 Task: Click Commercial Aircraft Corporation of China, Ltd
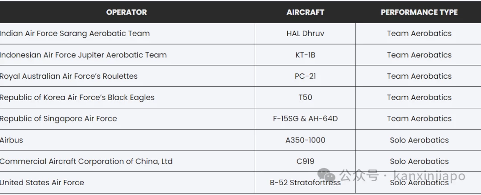[86, 161]
